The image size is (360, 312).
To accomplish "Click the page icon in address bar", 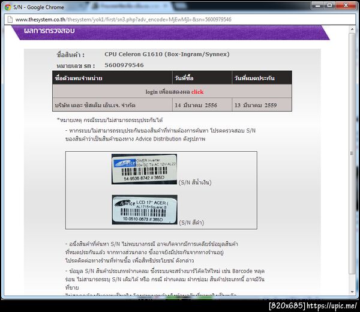I will (x=10, y=20).
